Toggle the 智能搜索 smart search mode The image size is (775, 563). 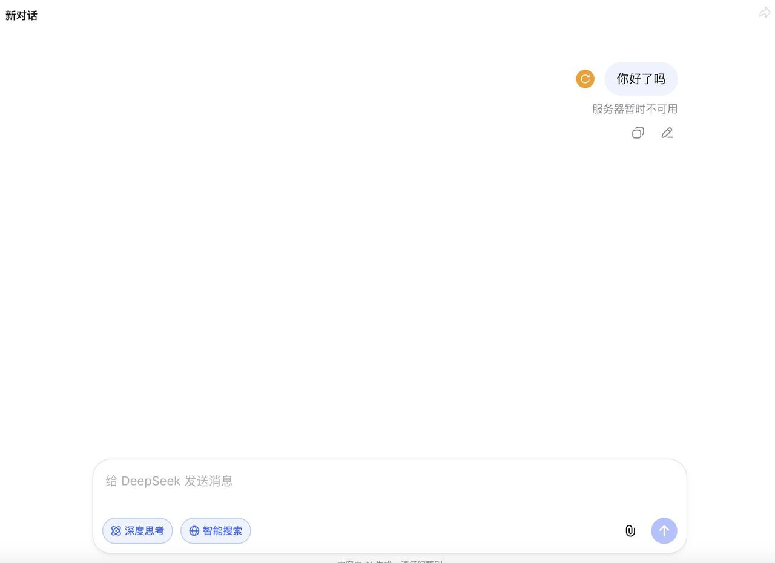(x=216, y=531)
